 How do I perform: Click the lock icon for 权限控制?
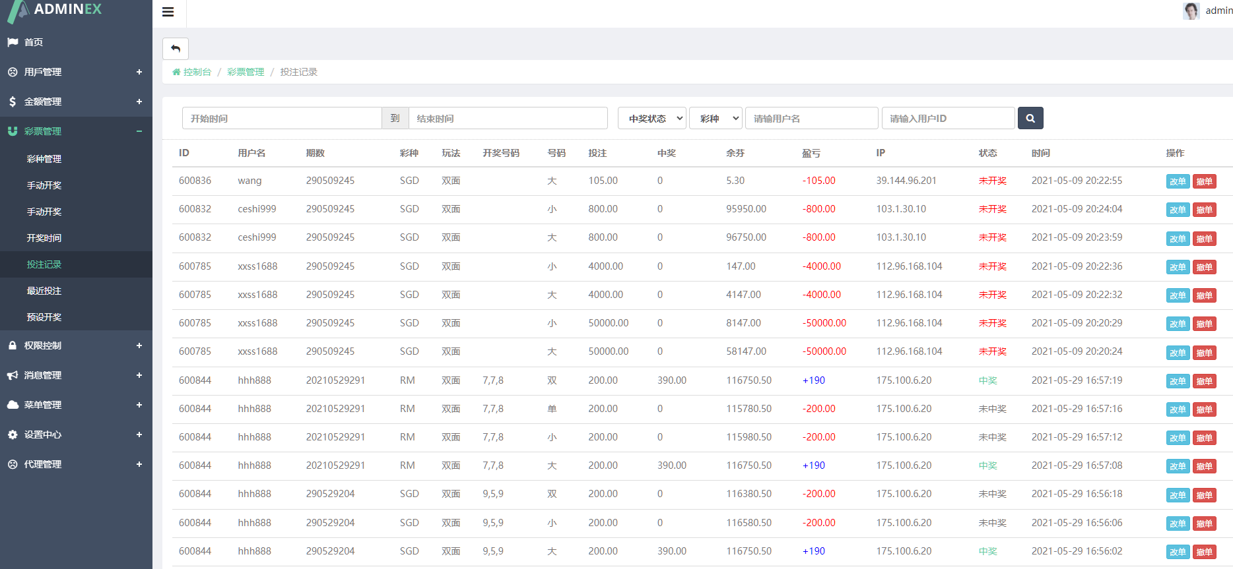point(13,345)
